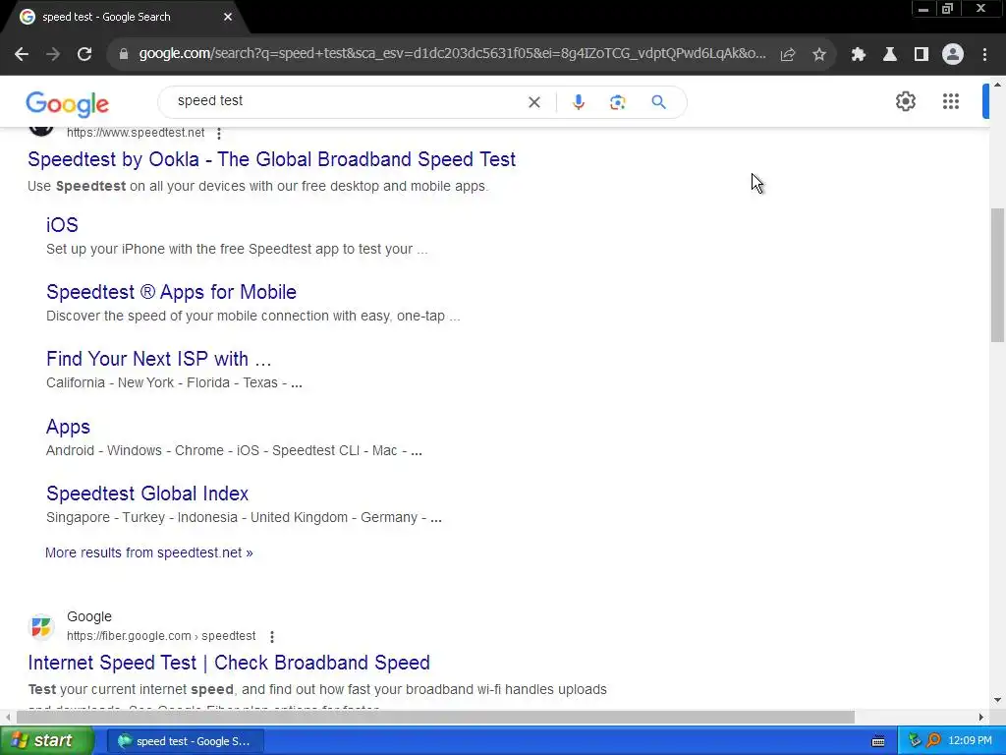Click the network tray icon
Screen dimensions: 1006x755
[915, 741]
